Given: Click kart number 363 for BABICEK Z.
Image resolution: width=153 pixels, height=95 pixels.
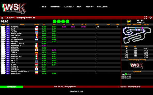Looking at the screenshot, I should click(x=8, y=27).
